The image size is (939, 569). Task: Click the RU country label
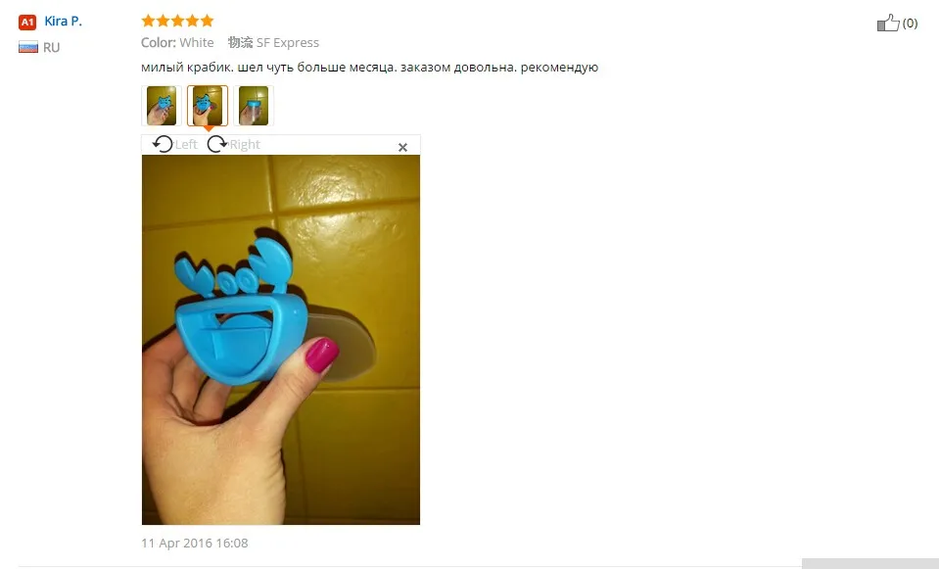pos(52,47)
